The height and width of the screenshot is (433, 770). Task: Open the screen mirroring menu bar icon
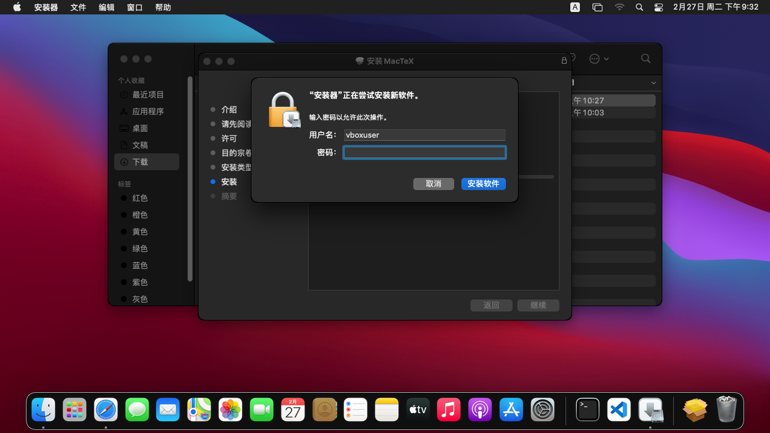click(597, 7)
